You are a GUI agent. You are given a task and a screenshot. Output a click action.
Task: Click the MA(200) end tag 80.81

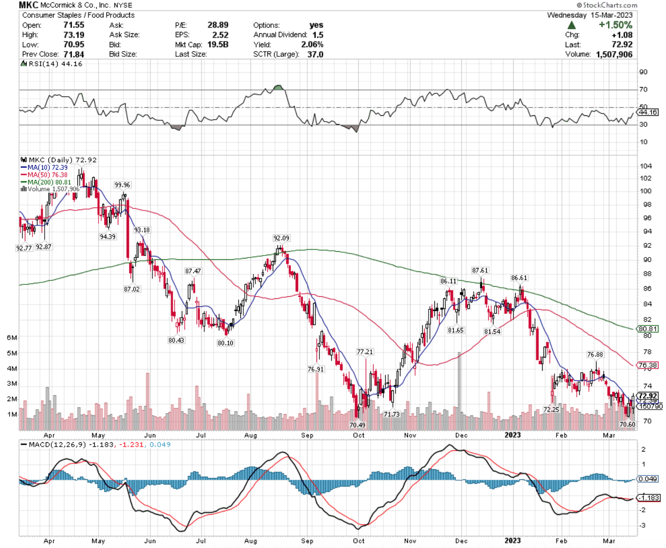[648, 329]
